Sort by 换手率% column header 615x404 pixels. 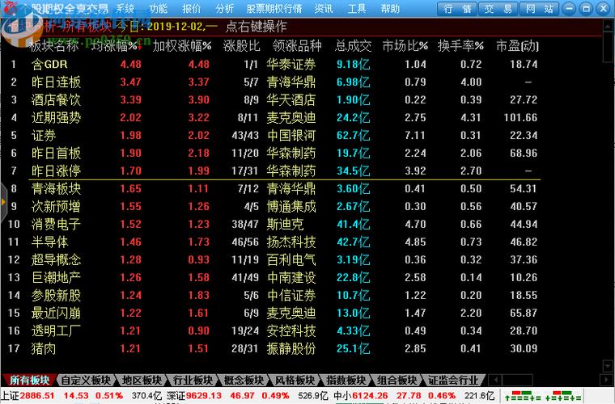pyautogui.click(x=460, y=46)
